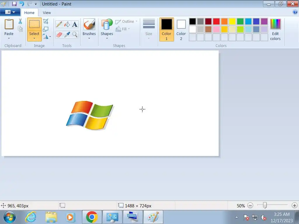299x224 pixels.
Task: Zoom out with the minus button
Action: [250, 206]
